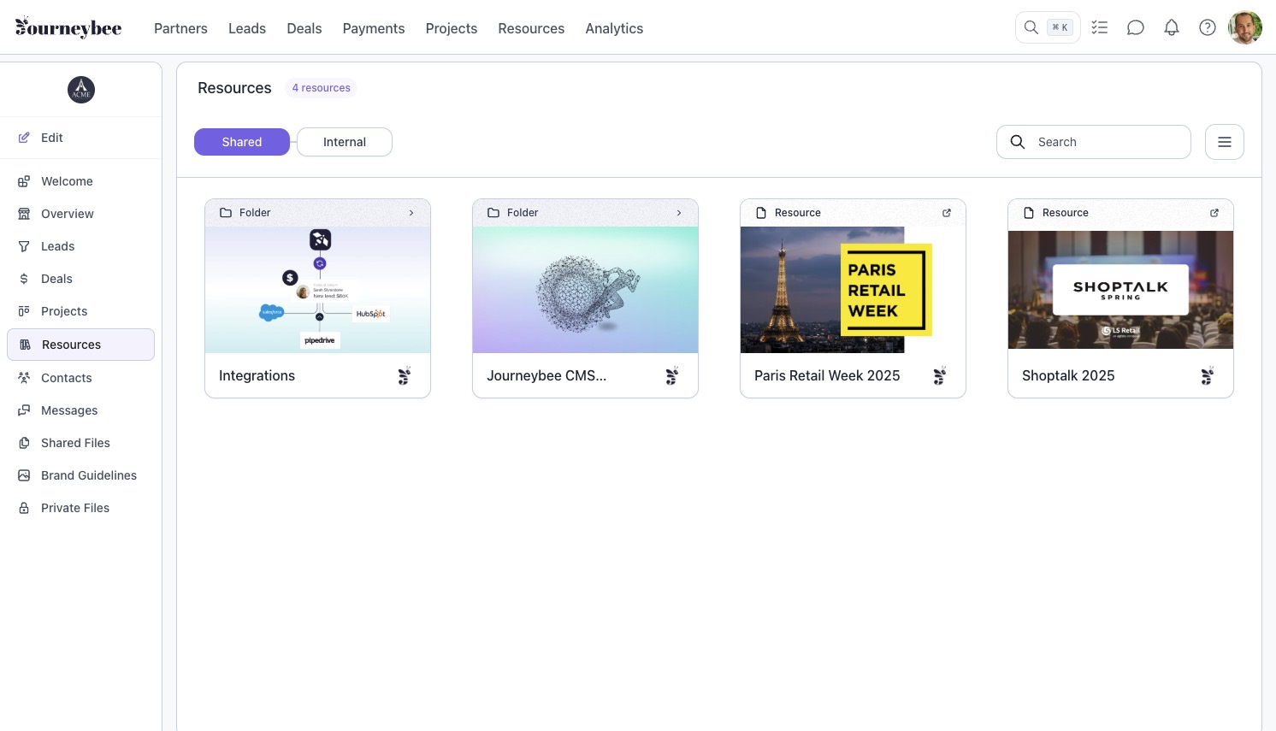Click the Projects board icon

(x=24, y=311)
